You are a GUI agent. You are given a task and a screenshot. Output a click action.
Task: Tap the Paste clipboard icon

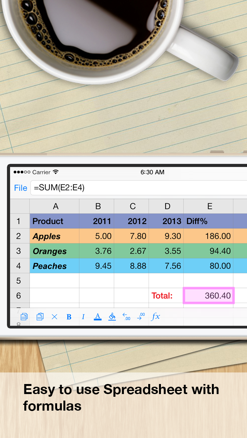40,317
